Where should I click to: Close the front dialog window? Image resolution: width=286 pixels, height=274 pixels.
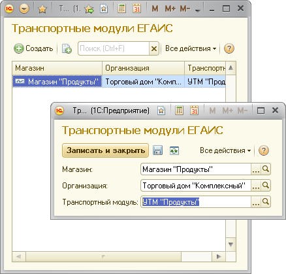tap(275, 111)
